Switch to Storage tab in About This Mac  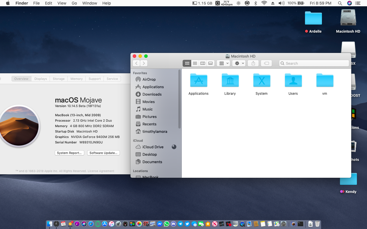pos(58,79)
